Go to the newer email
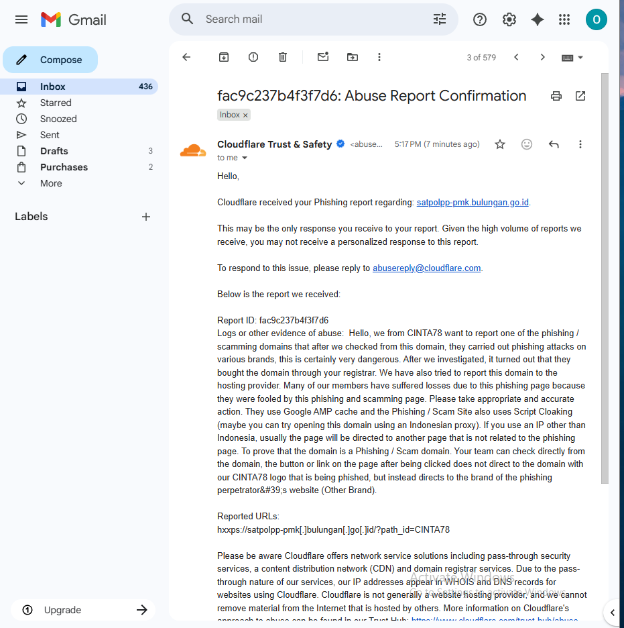Screen dimensions: 624x628 516,57
